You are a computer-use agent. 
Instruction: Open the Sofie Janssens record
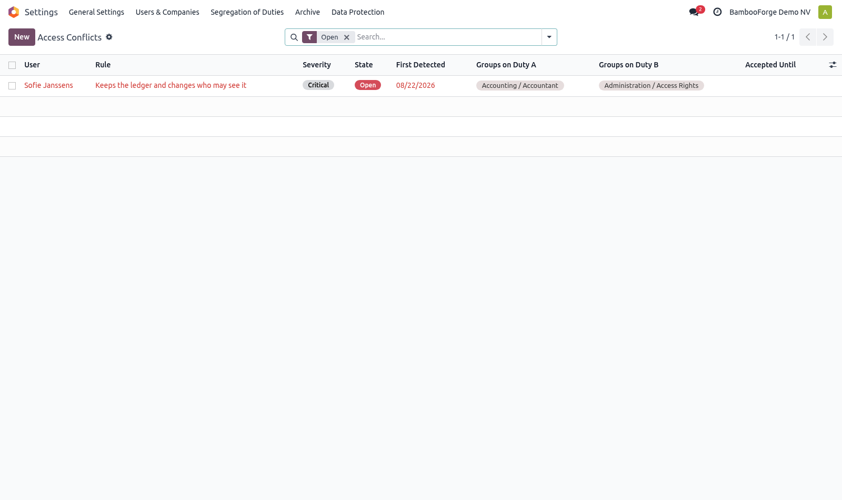(48, 85)
